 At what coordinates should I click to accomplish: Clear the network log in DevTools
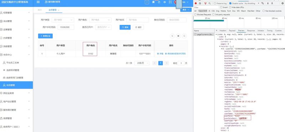tap(200, 3)
